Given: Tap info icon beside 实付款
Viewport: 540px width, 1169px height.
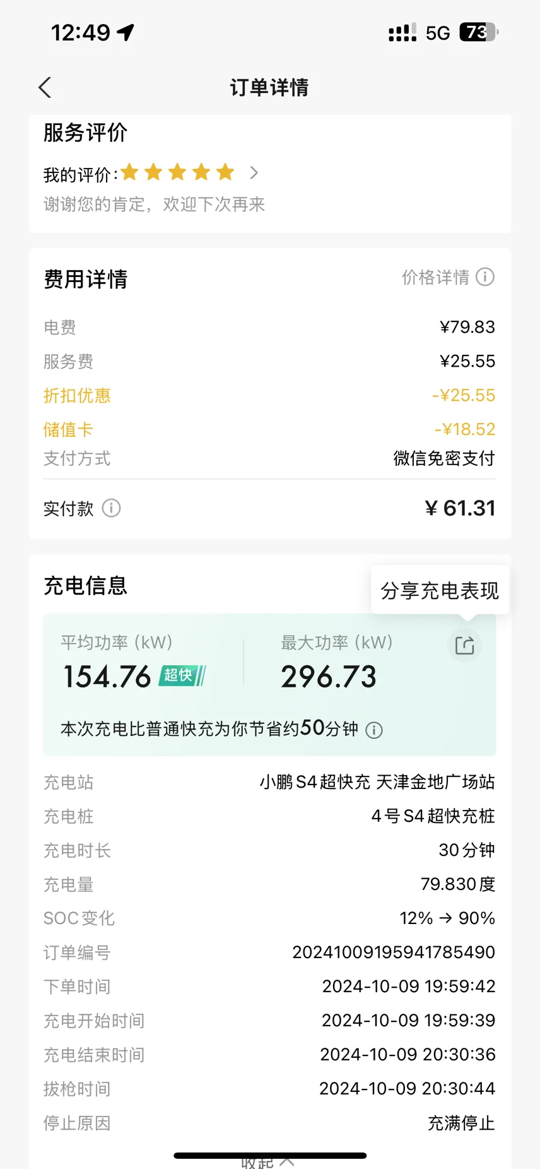Looking at the screenshot, I should pyautogui.click(x=112, y=508).
